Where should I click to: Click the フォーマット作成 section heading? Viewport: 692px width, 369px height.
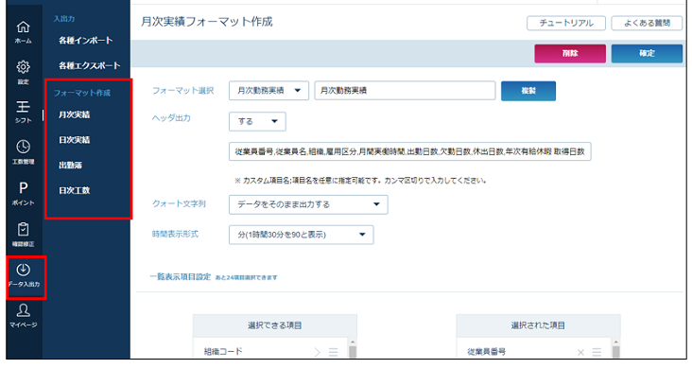pos(82,93)
